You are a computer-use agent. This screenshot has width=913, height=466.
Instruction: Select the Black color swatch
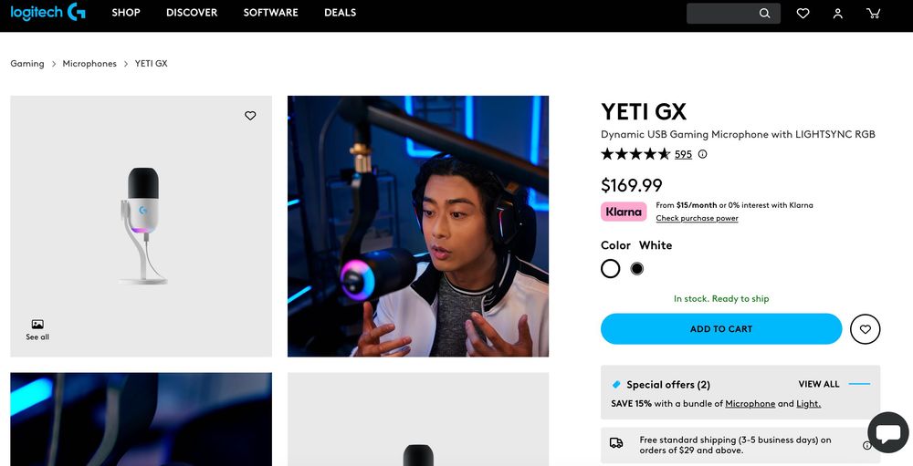pos(637,268)
